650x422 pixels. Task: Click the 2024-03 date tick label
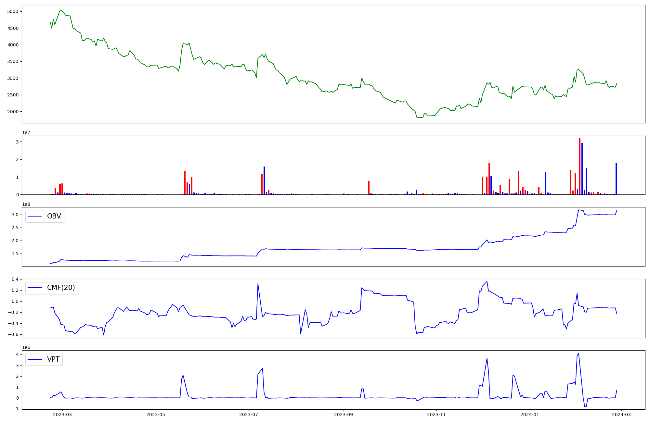point(622,415)
